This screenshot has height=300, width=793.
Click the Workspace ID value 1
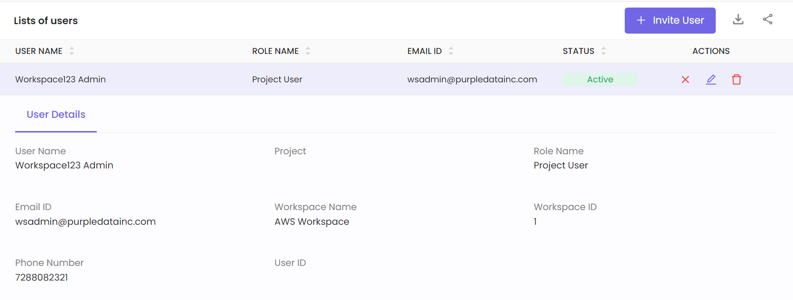tap(535, 221)
